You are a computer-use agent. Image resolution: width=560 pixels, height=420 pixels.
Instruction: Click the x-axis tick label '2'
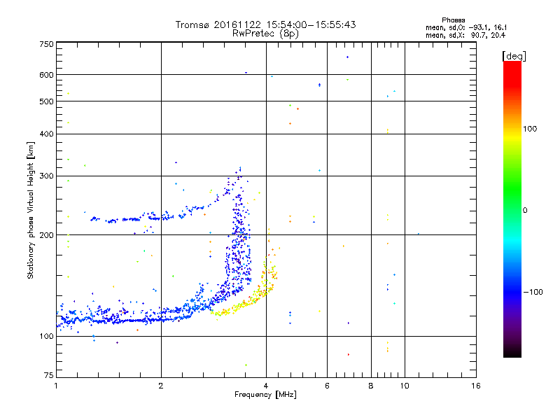tap(161, 386)
